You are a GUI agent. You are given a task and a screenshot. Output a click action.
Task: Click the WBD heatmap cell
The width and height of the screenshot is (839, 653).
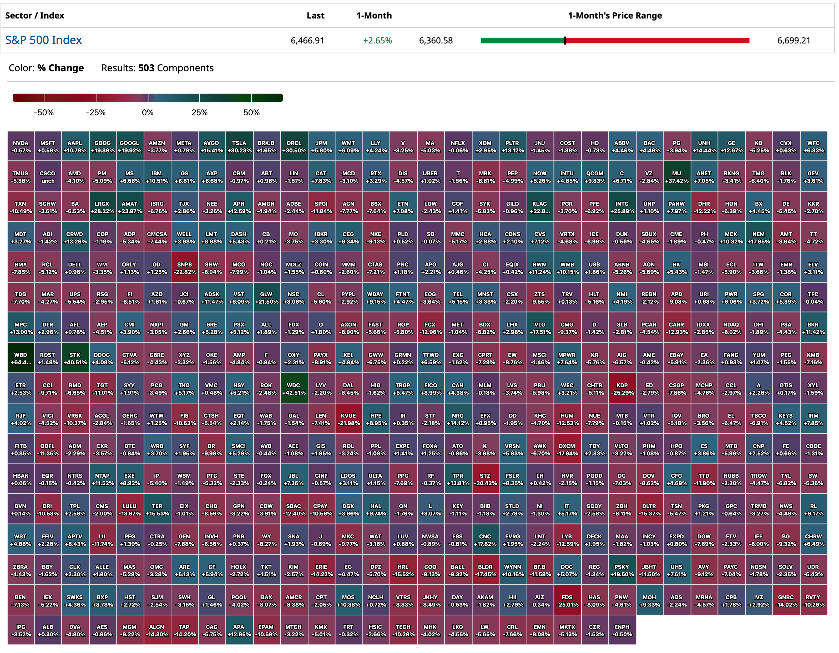coord(21,359)
